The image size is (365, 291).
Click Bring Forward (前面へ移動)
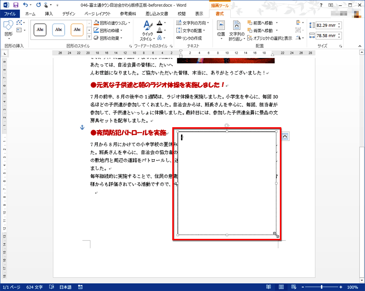[260, 23]
